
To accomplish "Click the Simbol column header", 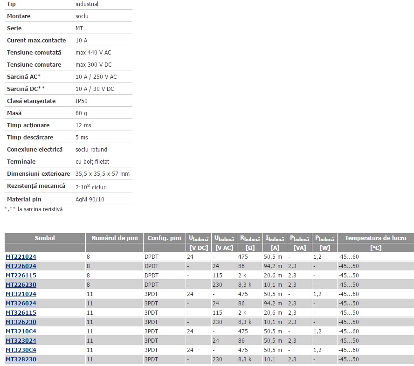I will 45,238.
